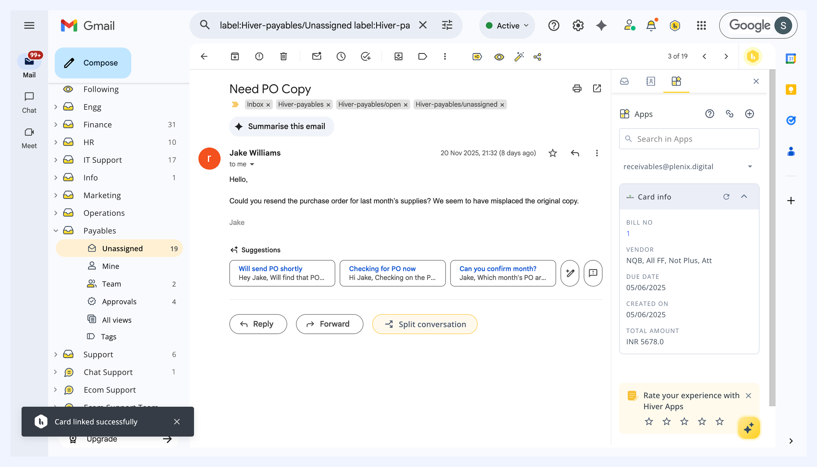Open the main menu hamburger icon
This screenshot has width=817, height=467.
click(29, 26)
